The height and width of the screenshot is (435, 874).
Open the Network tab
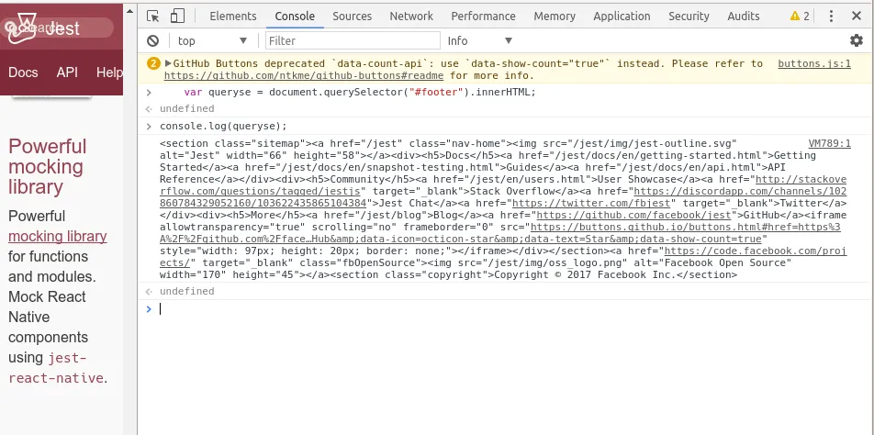411,17
